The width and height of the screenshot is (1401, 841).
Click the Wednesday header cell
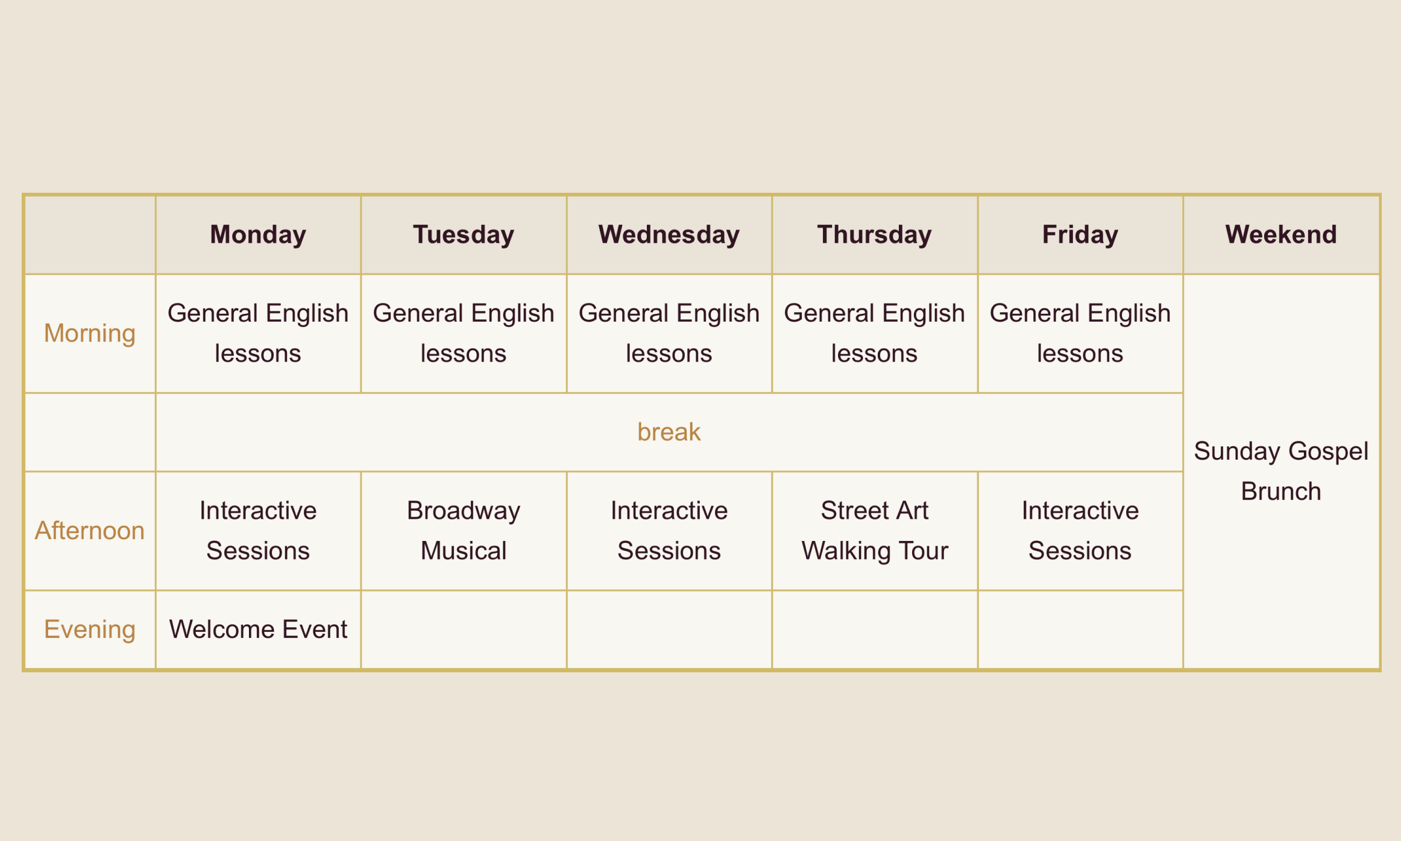click(669, 234)
